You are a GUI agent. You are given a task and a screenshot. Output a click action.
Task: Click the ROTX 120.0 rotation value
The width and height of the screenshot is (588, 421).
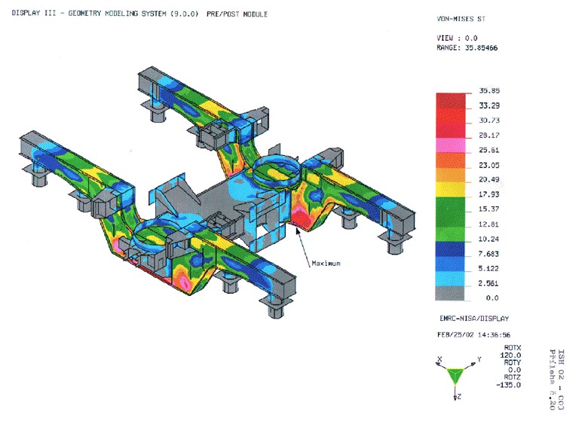click(x=512, y=351)
